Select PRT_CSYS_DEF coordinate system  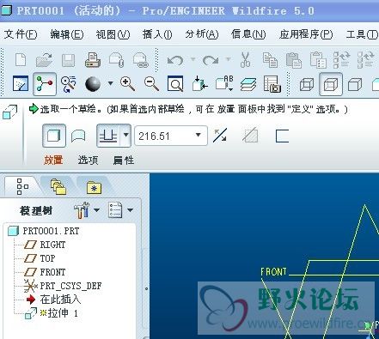pyautogui.click(x=63, y=286)
